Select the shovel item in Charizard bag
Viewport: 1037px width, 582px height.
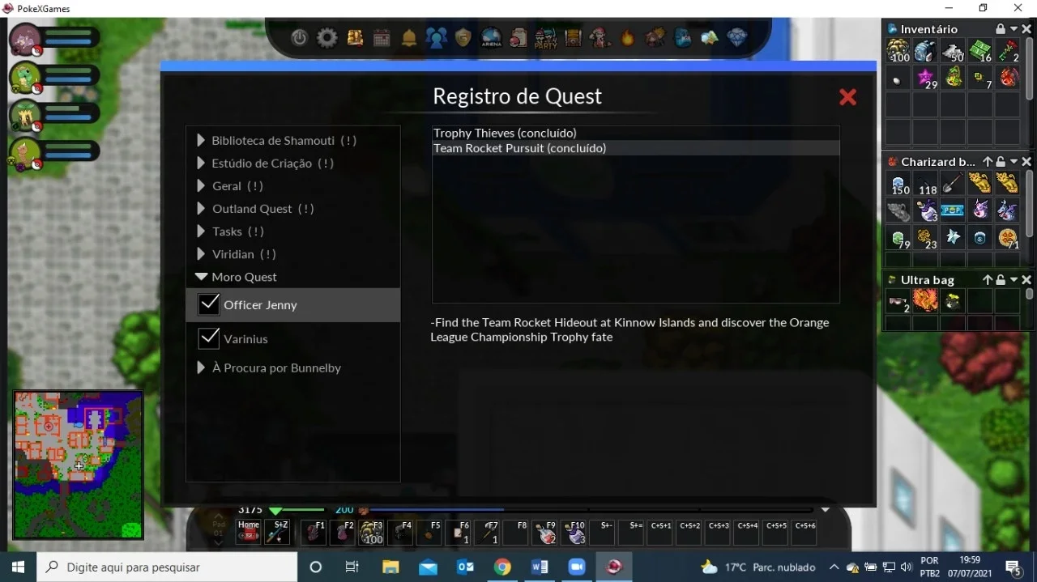(x=953, y=184)
